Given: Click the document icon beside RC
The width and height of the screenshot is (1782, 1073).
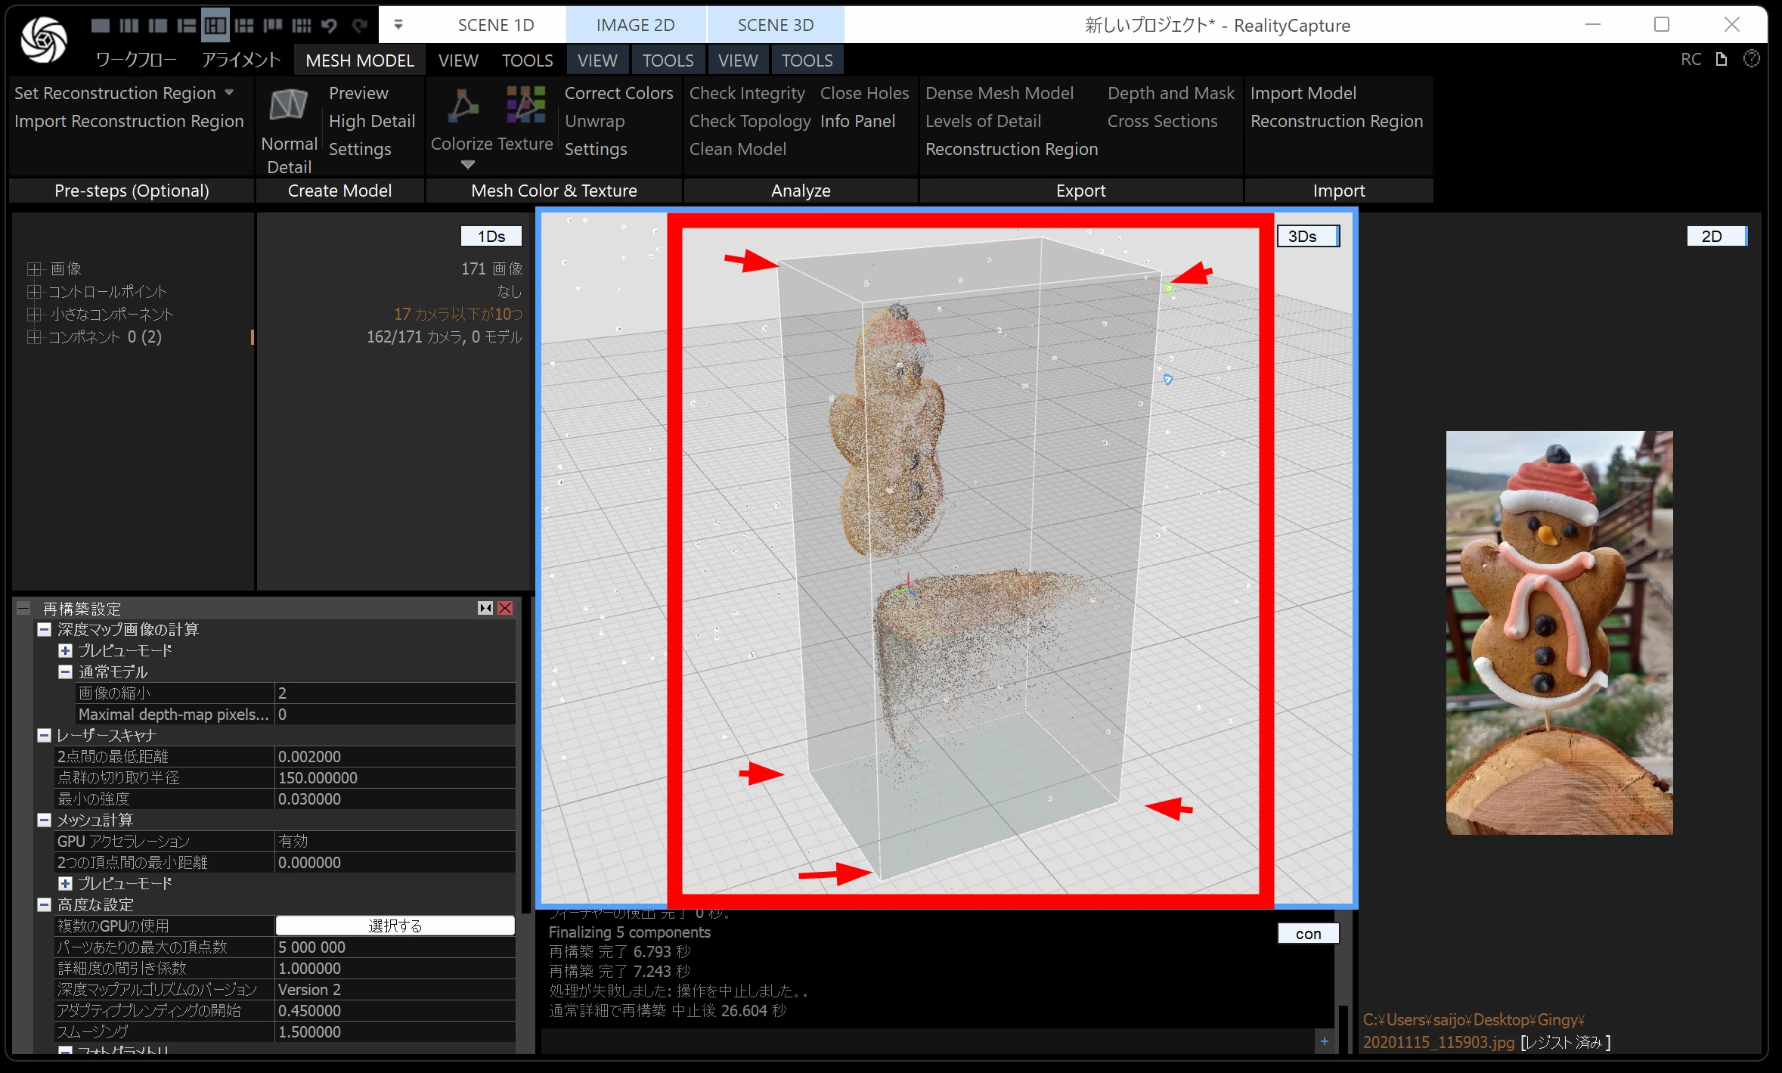Looking at the screenshot, I should (1722, 59).
